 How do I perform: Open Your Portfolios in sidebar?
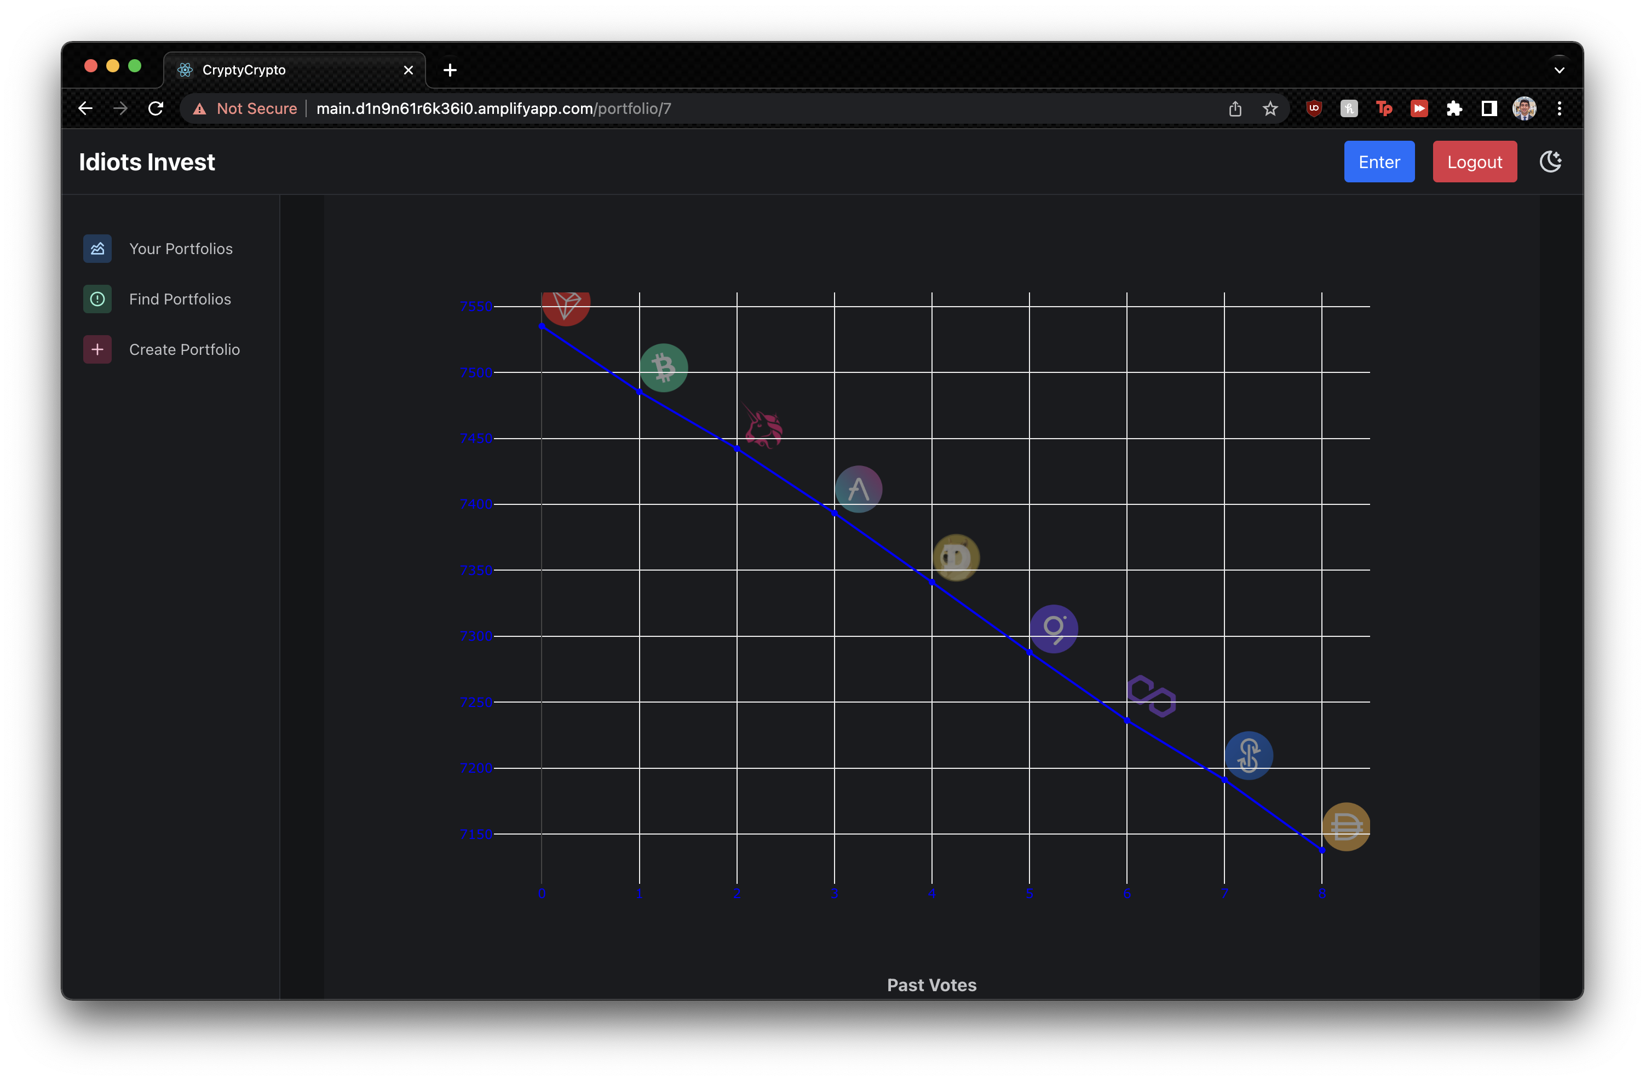click(x=180, y=249)
